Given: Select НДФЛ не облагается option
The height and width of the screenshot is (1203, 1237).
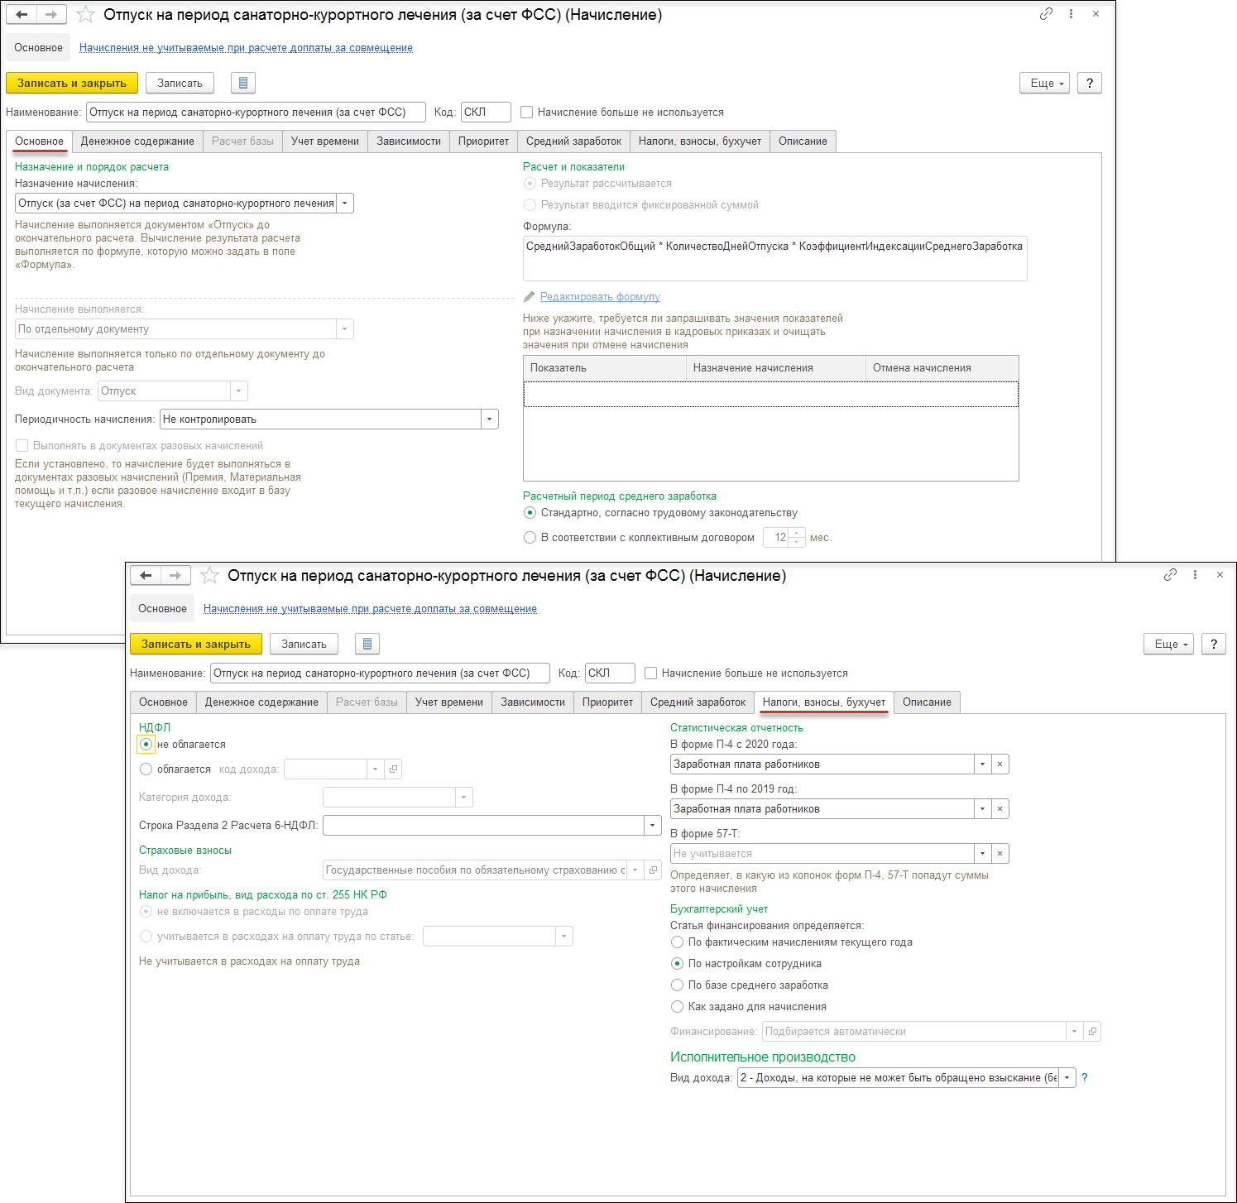Looking at the screenshot, I should click(146, 745).
